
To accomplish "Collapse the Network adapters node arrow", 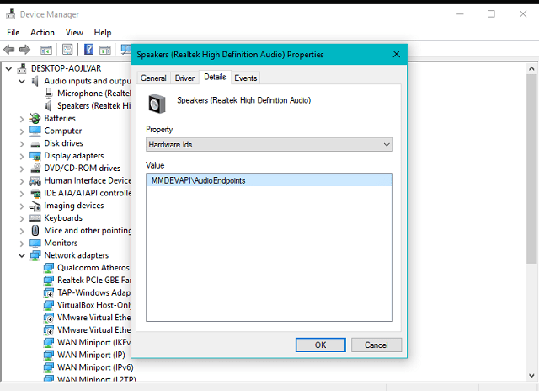I will 22,255.
